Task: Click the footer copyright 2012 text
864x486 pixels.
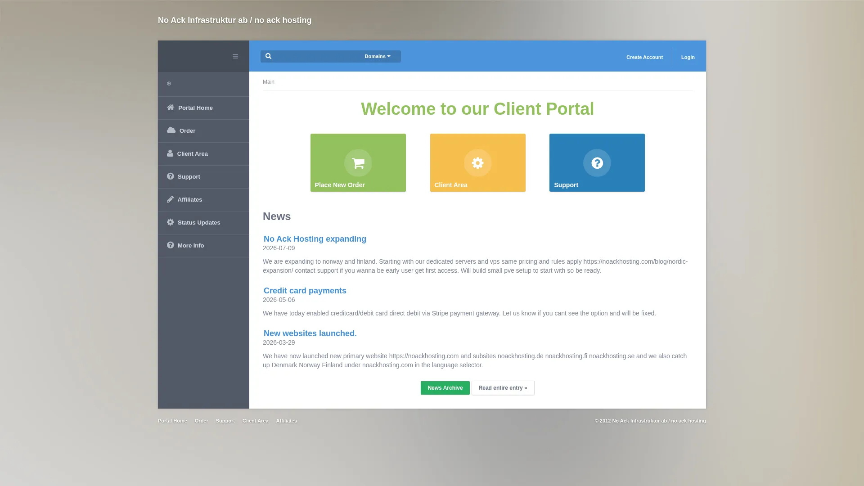Action: pos(650,421)
